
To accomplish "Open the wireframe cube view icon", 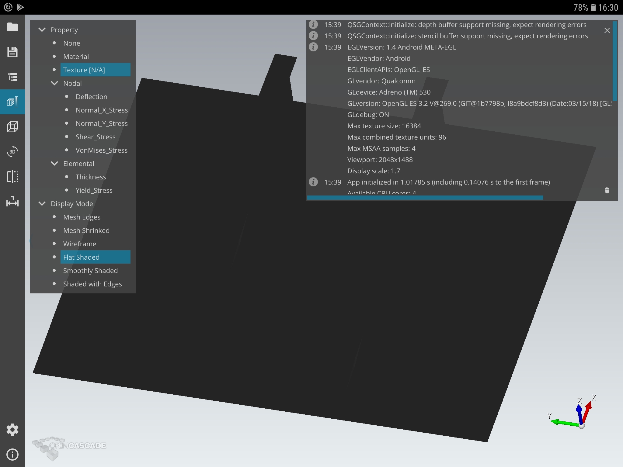I will coord(12,127).
